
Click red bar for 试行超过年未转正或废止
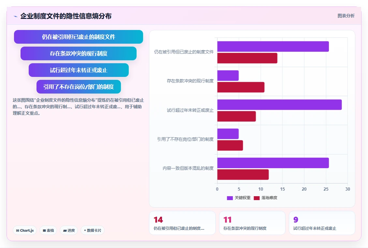pos(237,116)
